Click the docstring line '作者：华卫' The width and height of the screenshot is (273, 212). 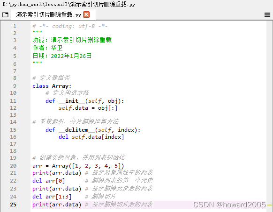(47, 48)
